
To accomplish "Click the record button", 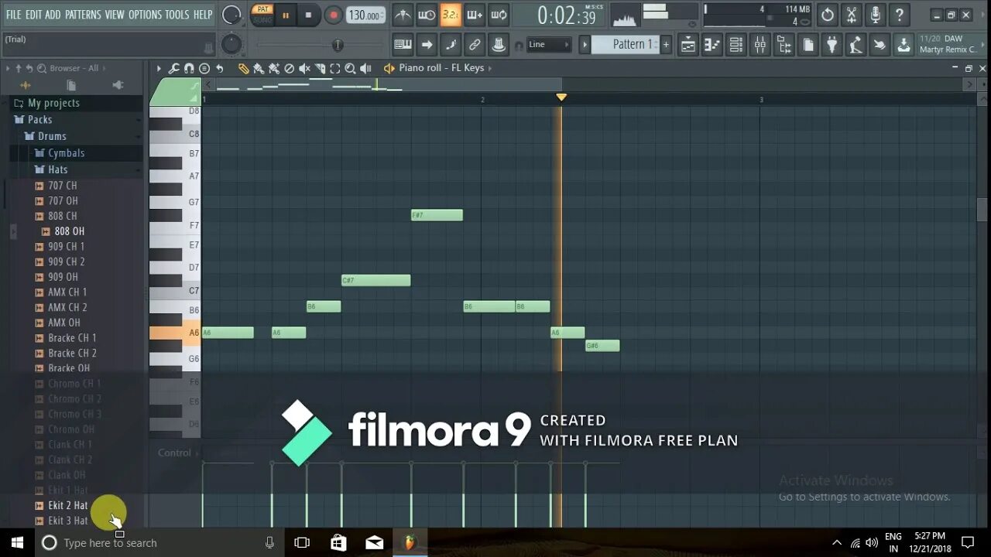I will pyautogui.click(x=333, y=15).
